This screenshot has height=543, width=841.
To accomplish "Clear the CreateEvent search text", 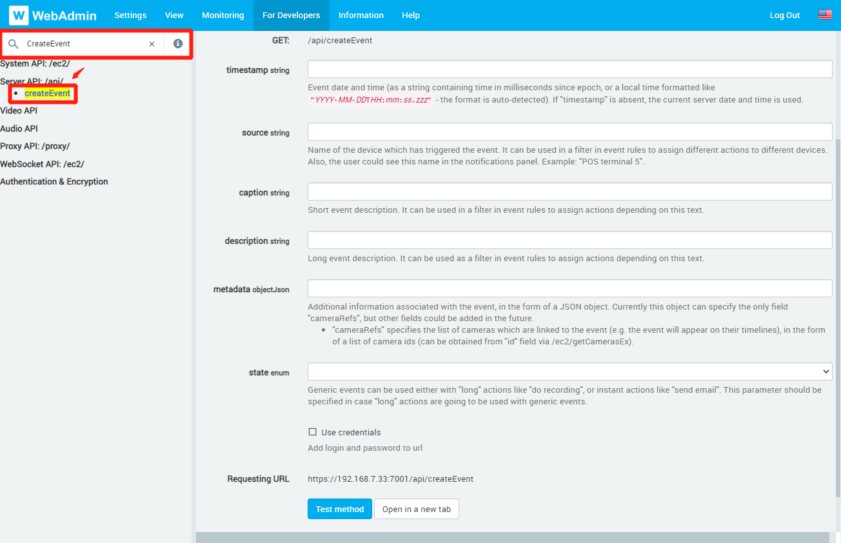I will 152,44.
